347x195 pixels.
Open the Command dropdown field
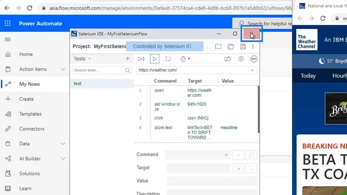[198, 155]
